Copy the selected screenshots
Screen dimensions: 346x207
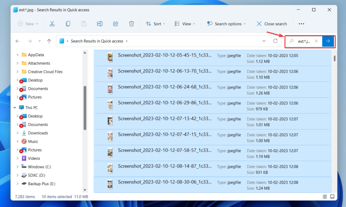(68, 24)
